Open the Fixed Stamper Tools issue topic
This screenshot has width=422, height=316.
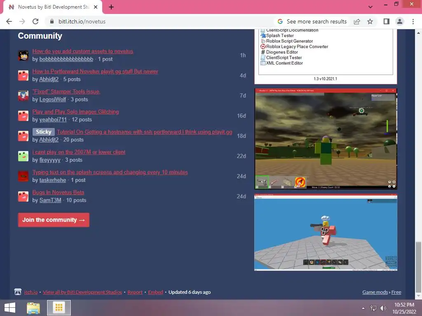click(x=66, y=91)
